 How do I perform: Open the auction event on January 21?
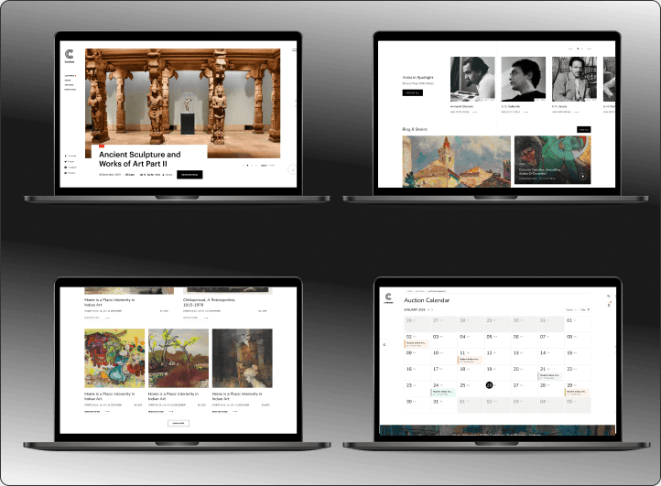(x=550, y=376)
